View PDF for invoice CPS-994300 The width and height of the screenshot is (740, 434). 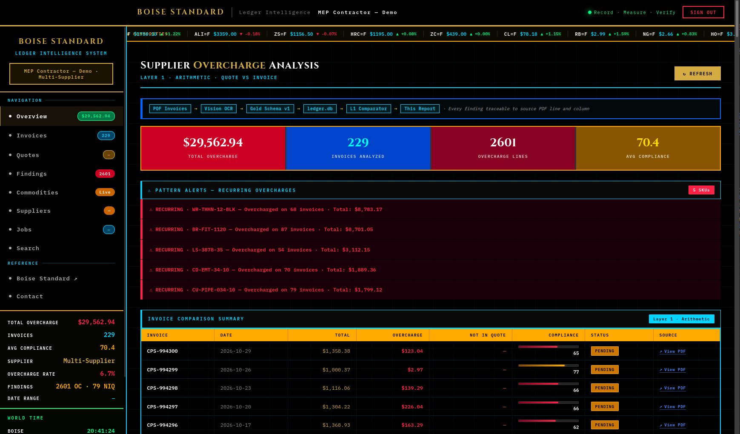[672, 351]
